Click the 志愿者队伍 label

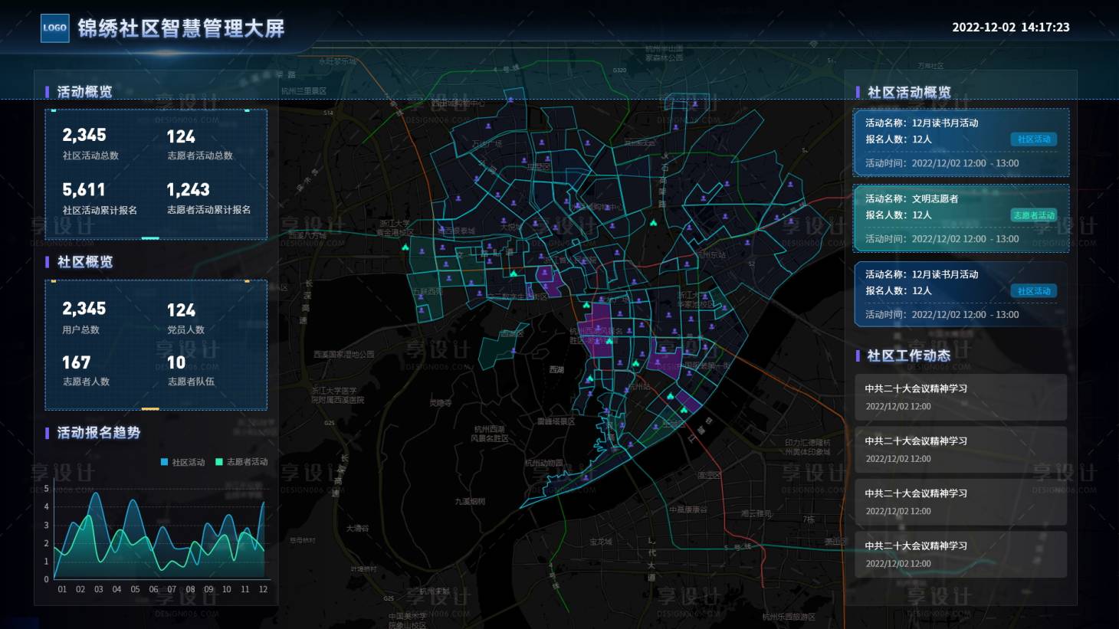point(191,382)
